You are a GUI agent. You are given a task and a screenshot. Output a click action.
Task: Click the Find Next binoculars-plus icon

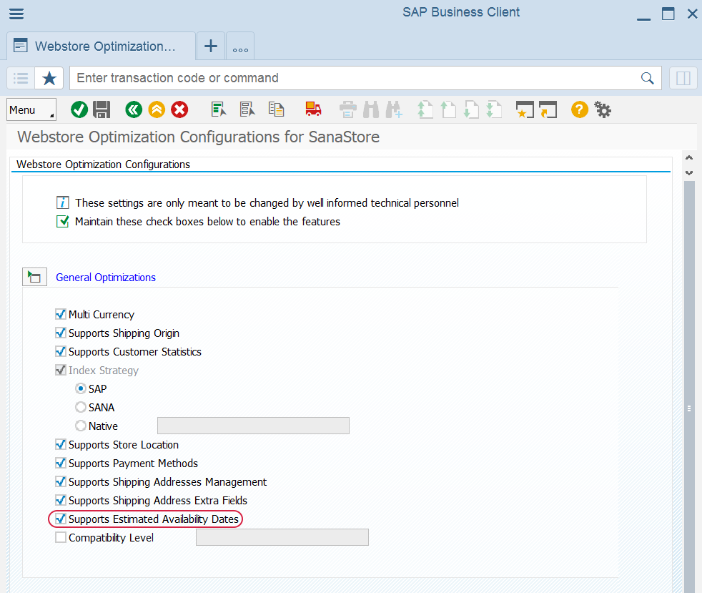tap(394, 109)
